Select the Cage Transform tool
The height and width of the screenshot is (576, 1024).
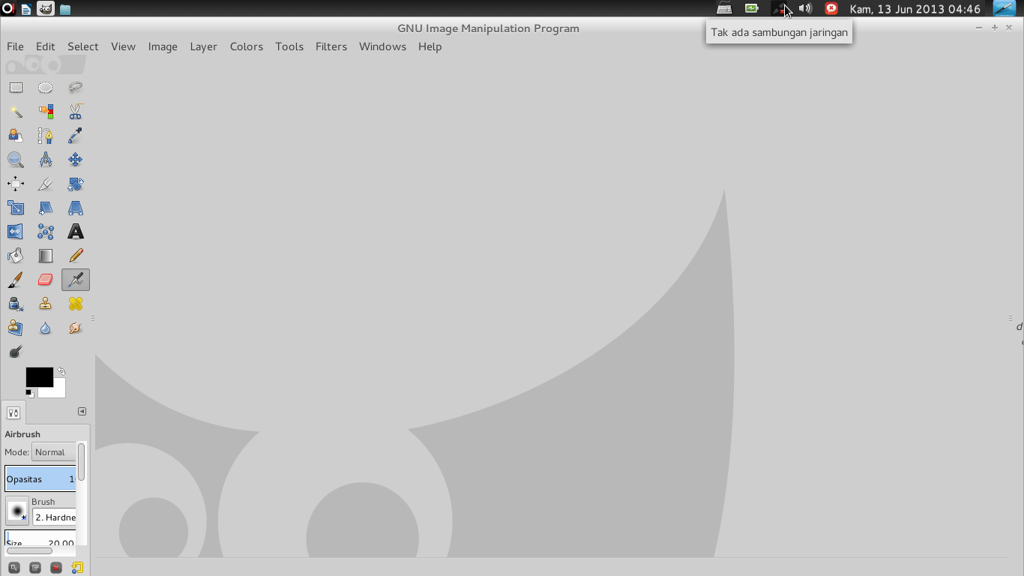click(x=46, y=232)
